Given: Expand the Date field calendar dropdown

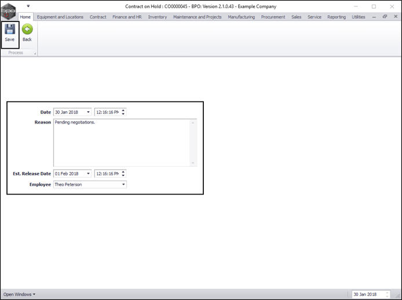Looking at the screenshot, I should tap(88, 112).
